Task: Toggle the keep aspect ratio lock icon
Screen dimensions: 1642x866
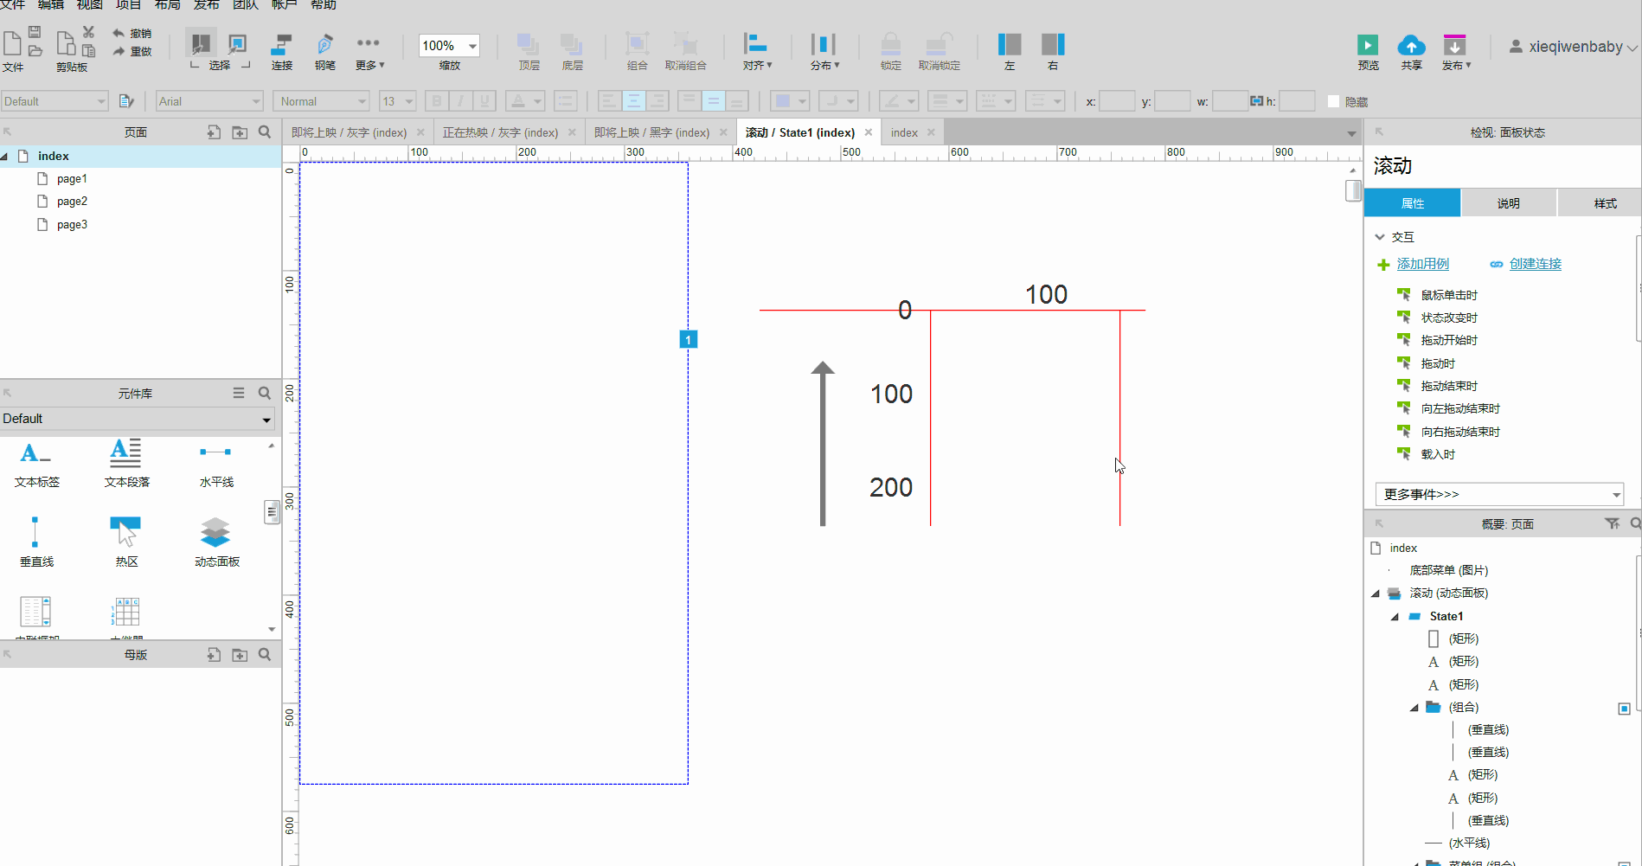Action: point(1256,101)
